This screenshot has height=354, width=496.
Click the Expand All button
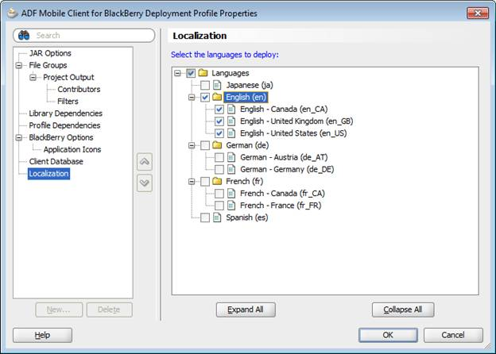246,310
